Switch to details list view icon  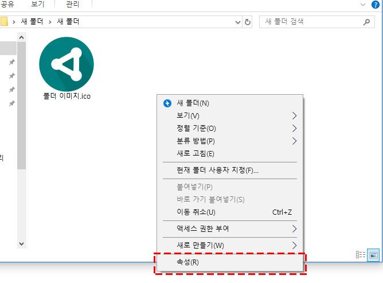[x=361, y=255]
